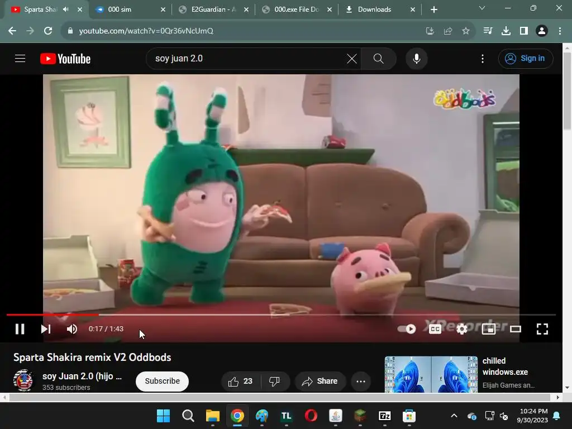Search with voice microphone
Viewport: 572px width, 429px height.
(417, 58)
